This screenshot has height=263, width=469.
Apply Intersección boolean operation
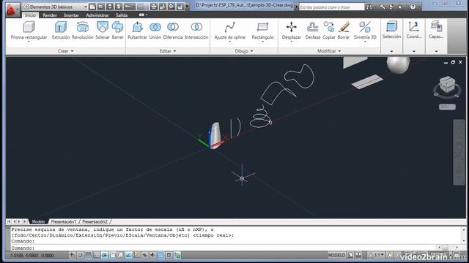coord(196,31)
